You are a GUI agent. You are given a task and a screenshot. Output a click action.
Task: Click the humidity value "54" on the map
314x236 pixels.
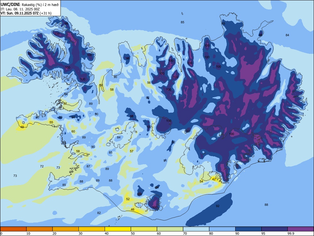(201, 182)
